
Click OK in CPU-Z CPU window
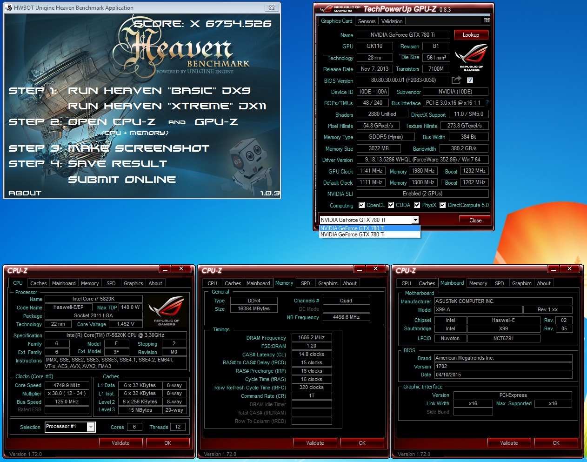tap(168, 443)
